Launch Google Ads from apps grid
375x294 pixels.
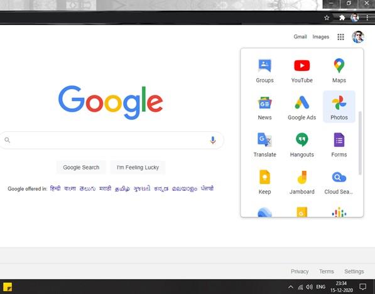click(x=302, y=107)
